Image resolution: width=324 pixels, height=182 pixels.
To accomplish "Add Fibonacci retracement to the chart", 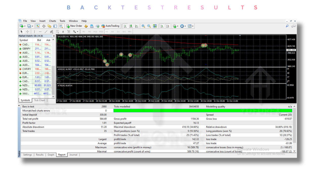I will tap(57, 31).
